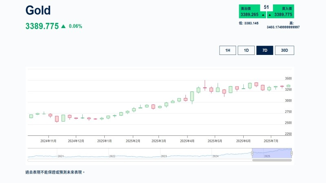Click the 2025年1月 axis label
Image resolution: width=326 pixels, height=183 pixels.
click(104, 141)
